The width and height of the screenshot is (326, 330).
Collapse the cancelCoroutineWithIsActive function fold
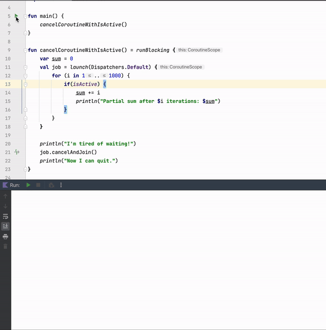[26, 50]
